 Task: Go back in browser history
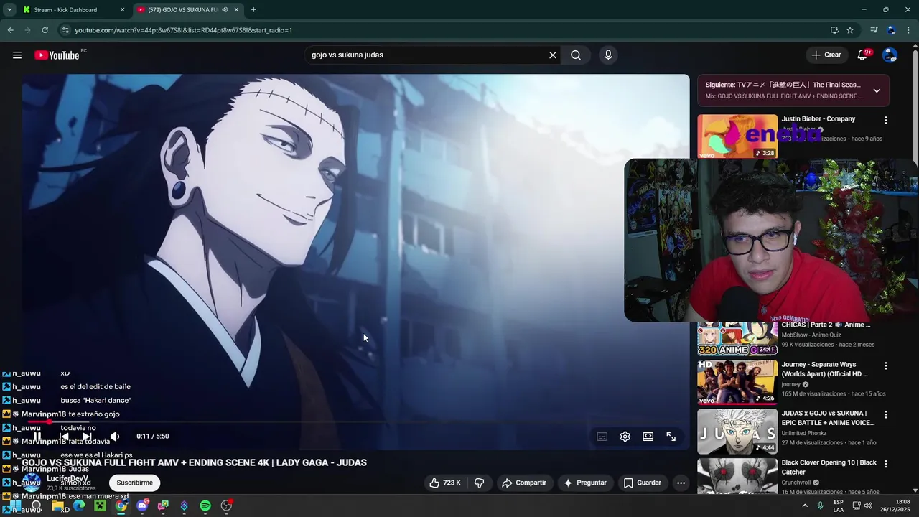(10, 30)
